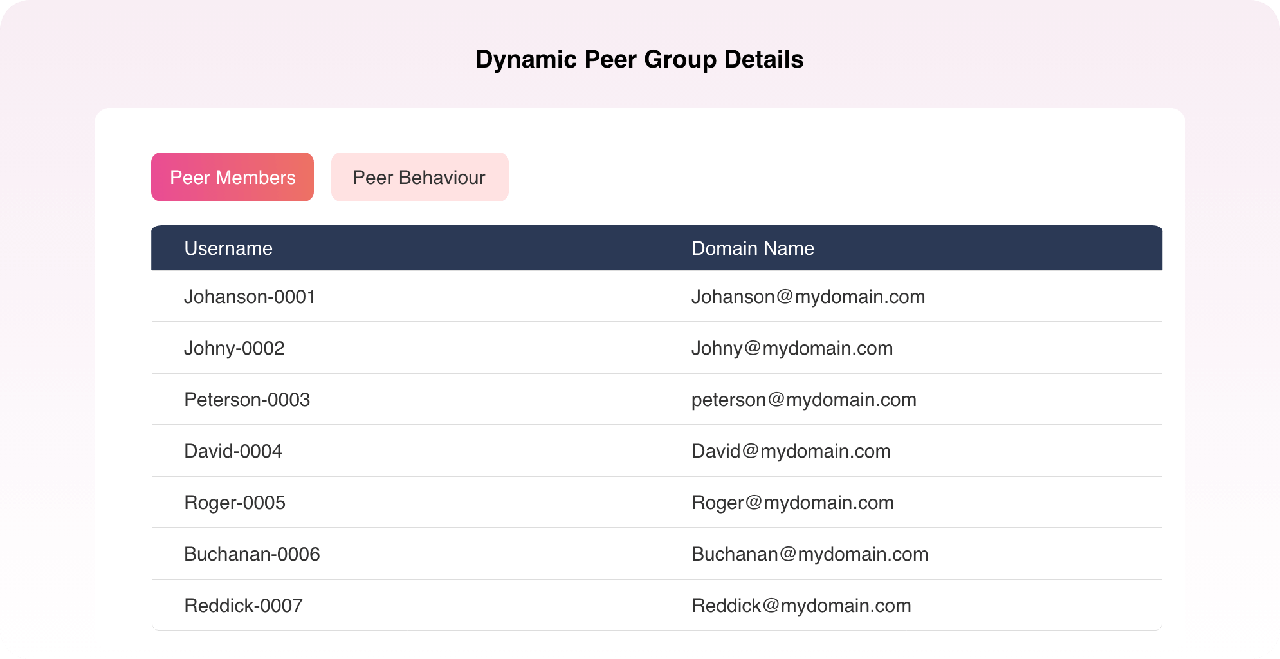Click the Reddick@mydomain.com domain cell
This screenshot has width=1280, height=659.
[801, 605]
